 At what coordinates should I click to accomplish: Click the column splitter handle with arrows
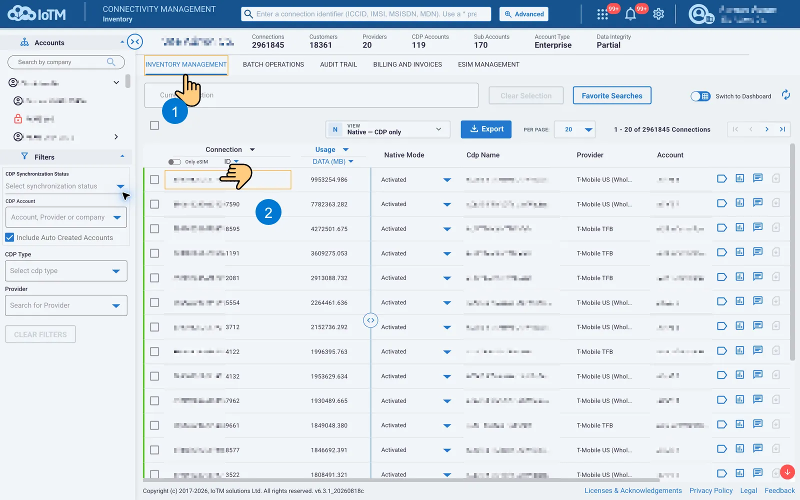370,320
